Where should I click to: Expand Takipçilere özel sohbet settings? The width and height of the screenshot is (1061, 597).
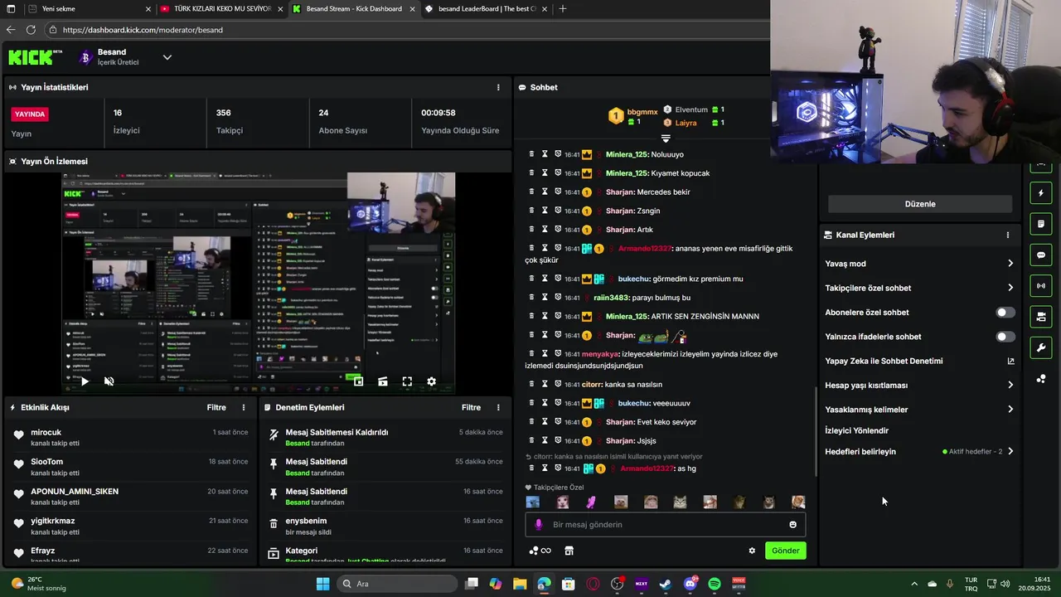pyautogui.click(x=1010, y=288)
